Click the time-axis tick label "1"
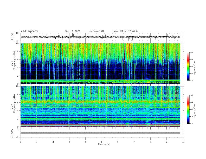The image size is (206, 159). 37,142
